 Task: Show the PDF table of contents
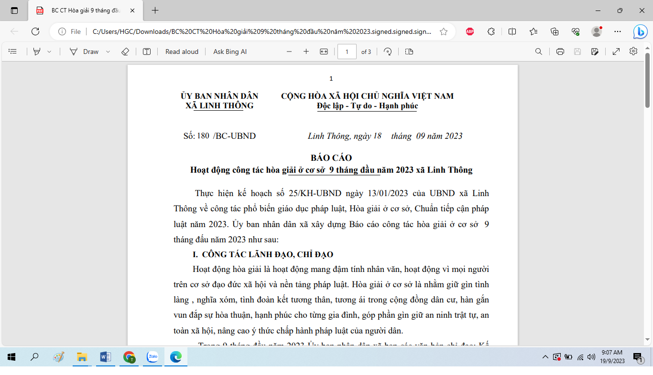(13, 52)
